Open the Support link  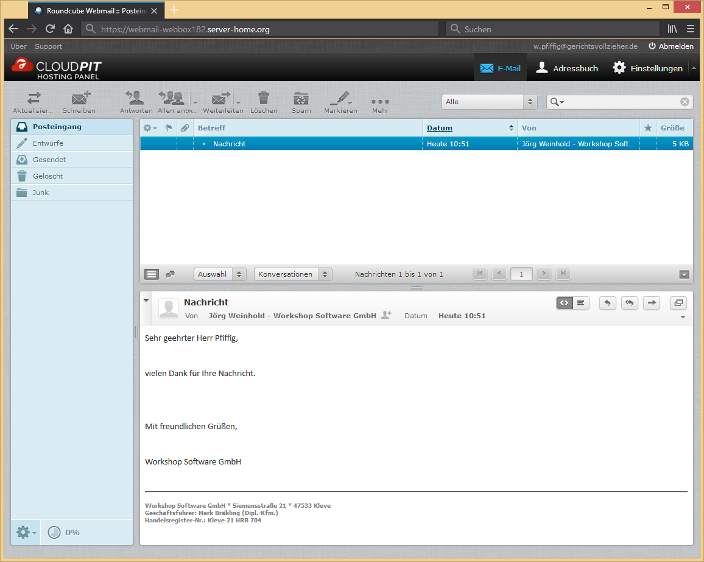click(x=48, y=46)
